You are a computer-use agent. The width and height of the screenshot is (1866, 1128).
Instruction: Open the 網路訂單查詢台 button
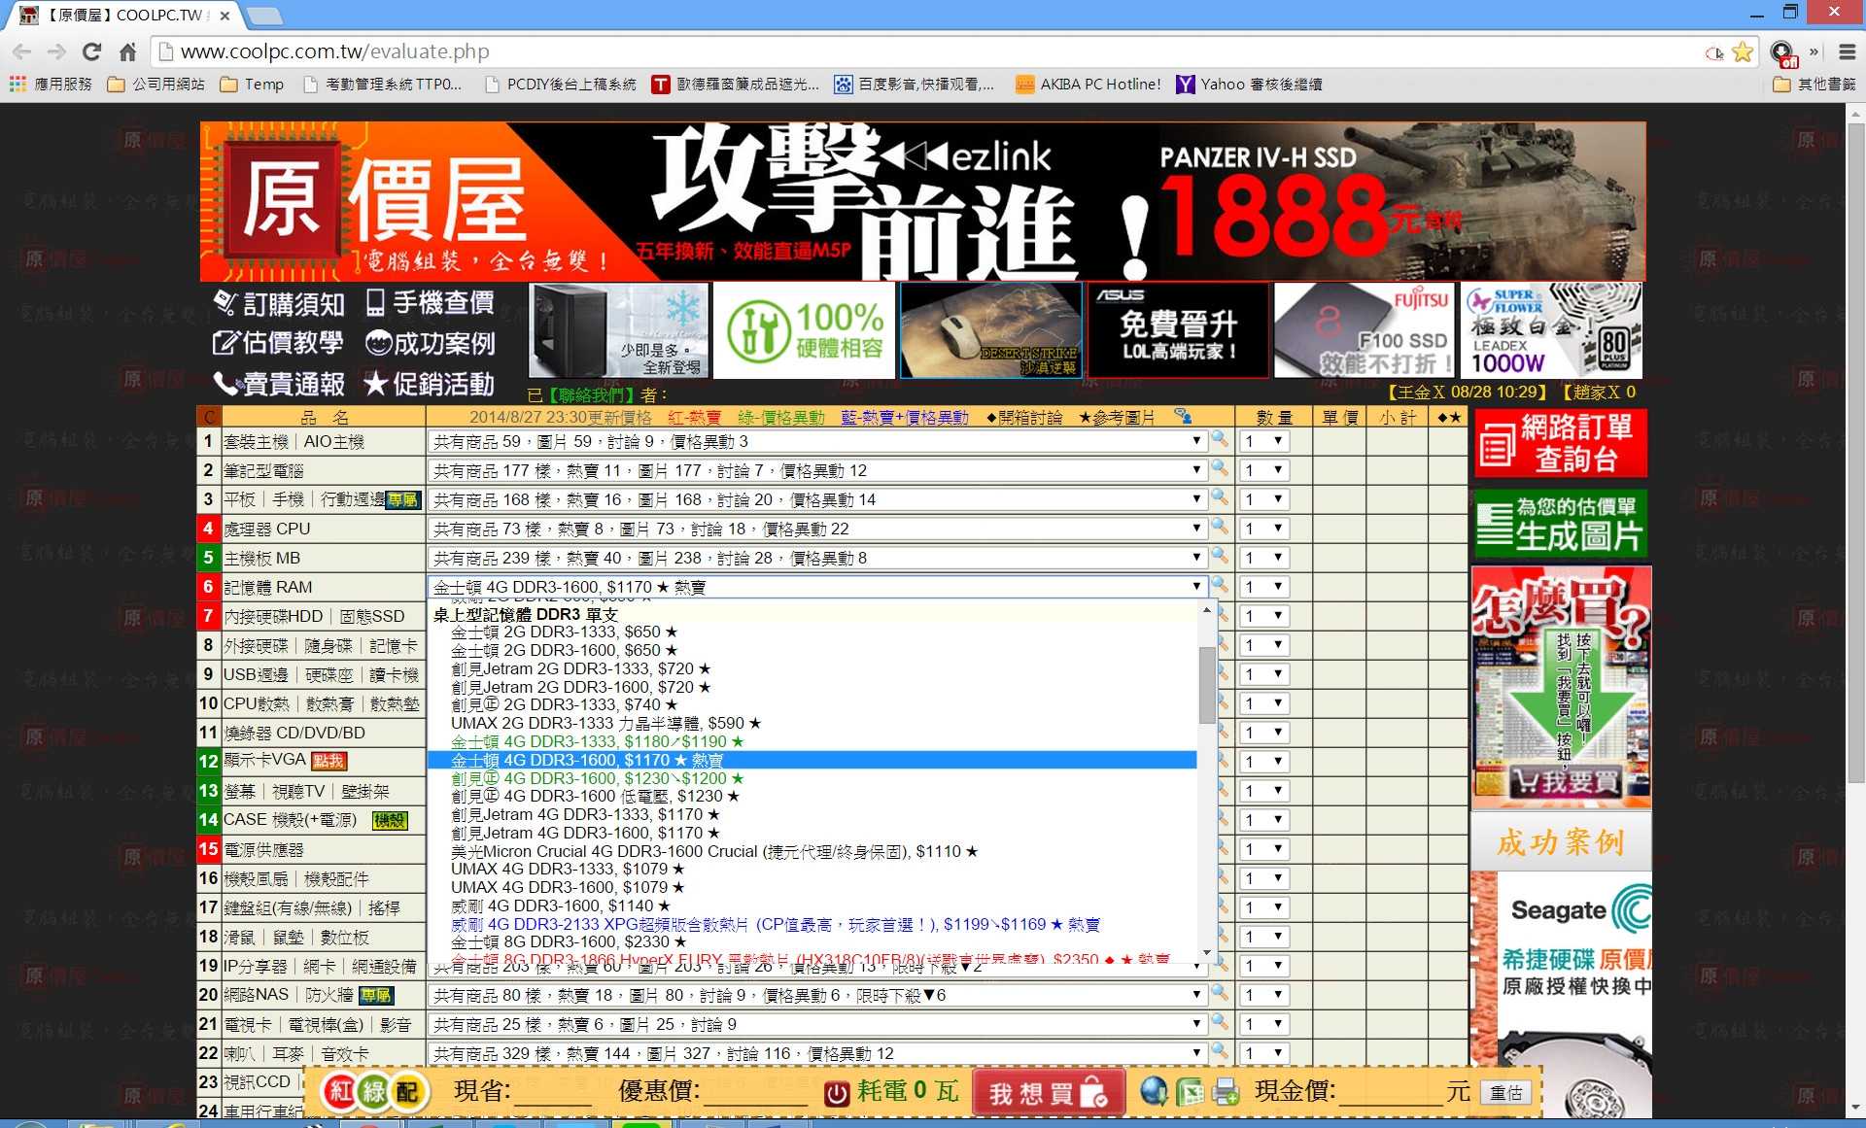(1560, 443)
